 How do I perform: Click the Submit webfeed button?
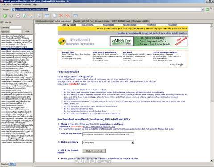click(x=94, y=151)
